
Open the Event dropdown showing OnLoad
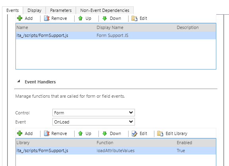[94, 122]
